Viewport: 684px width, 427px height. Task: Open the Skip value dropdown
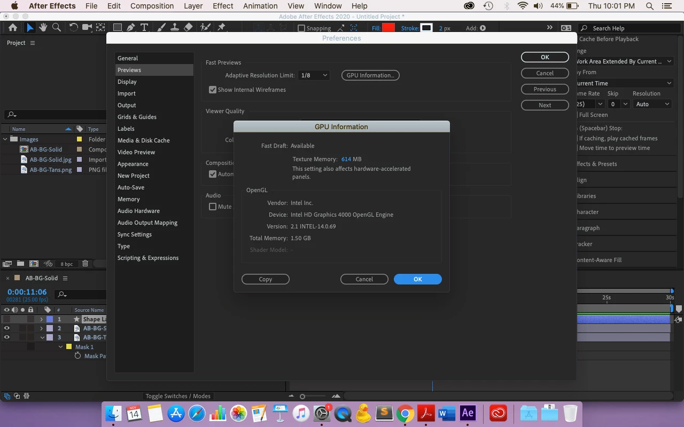click(619, 104)
